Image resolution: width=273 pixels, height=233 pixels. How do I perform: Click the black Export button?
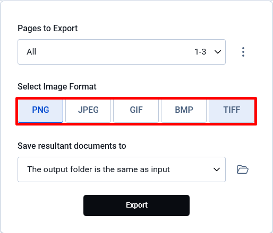point(136,205)
